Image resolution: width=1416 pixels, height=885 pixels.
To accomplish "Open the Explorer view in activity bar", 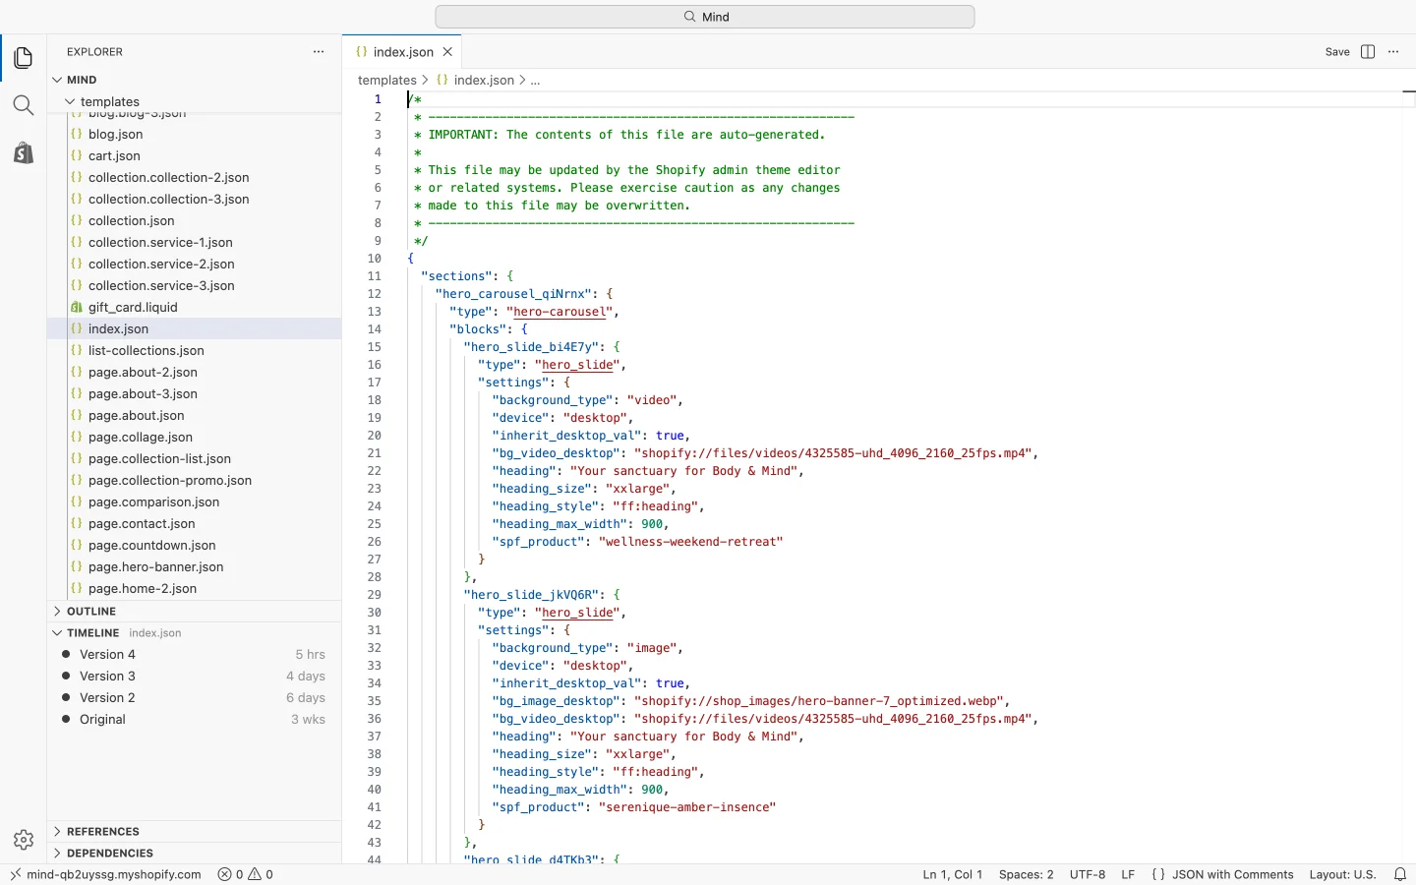I will point(24,58).
